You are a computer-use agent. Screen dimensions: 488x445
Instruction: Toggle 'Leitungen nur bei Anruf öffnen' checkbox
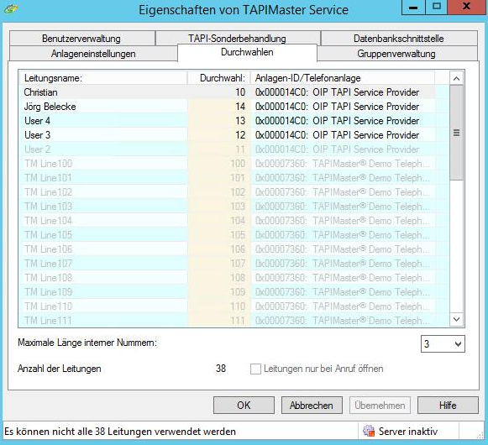pos(255,369)
